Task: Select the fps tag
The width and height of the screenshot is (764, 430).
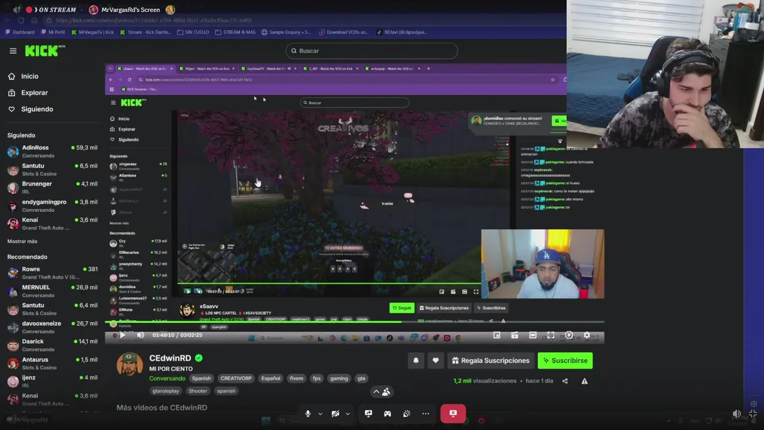Action: coord(316,378)
